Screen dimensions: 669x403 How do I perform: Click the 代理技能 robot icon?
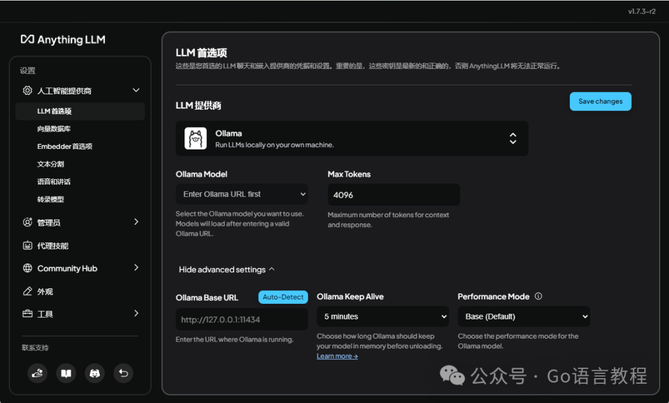[x=27, y=246]
